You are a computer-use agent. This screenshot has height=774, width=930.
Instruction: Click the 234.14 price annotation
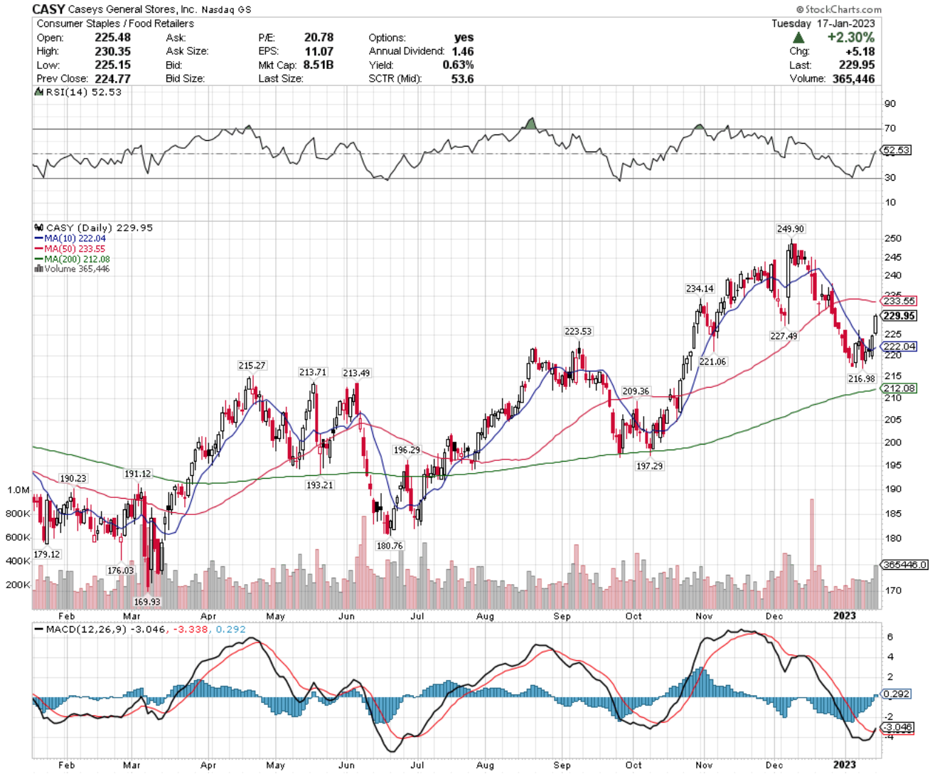[x=700, y=289]
